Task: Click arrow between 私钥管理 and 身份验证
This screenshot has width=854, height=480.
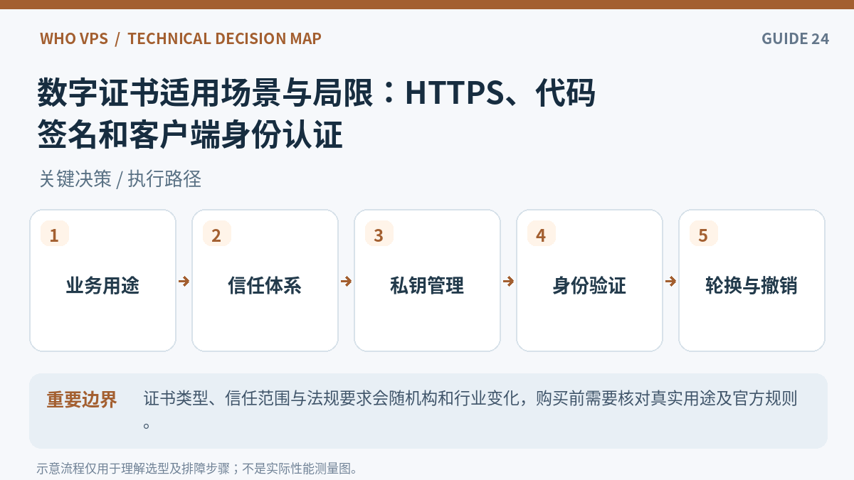Action: tap(508, 282)
